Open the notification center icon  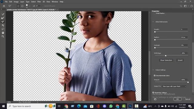point(190,106)
